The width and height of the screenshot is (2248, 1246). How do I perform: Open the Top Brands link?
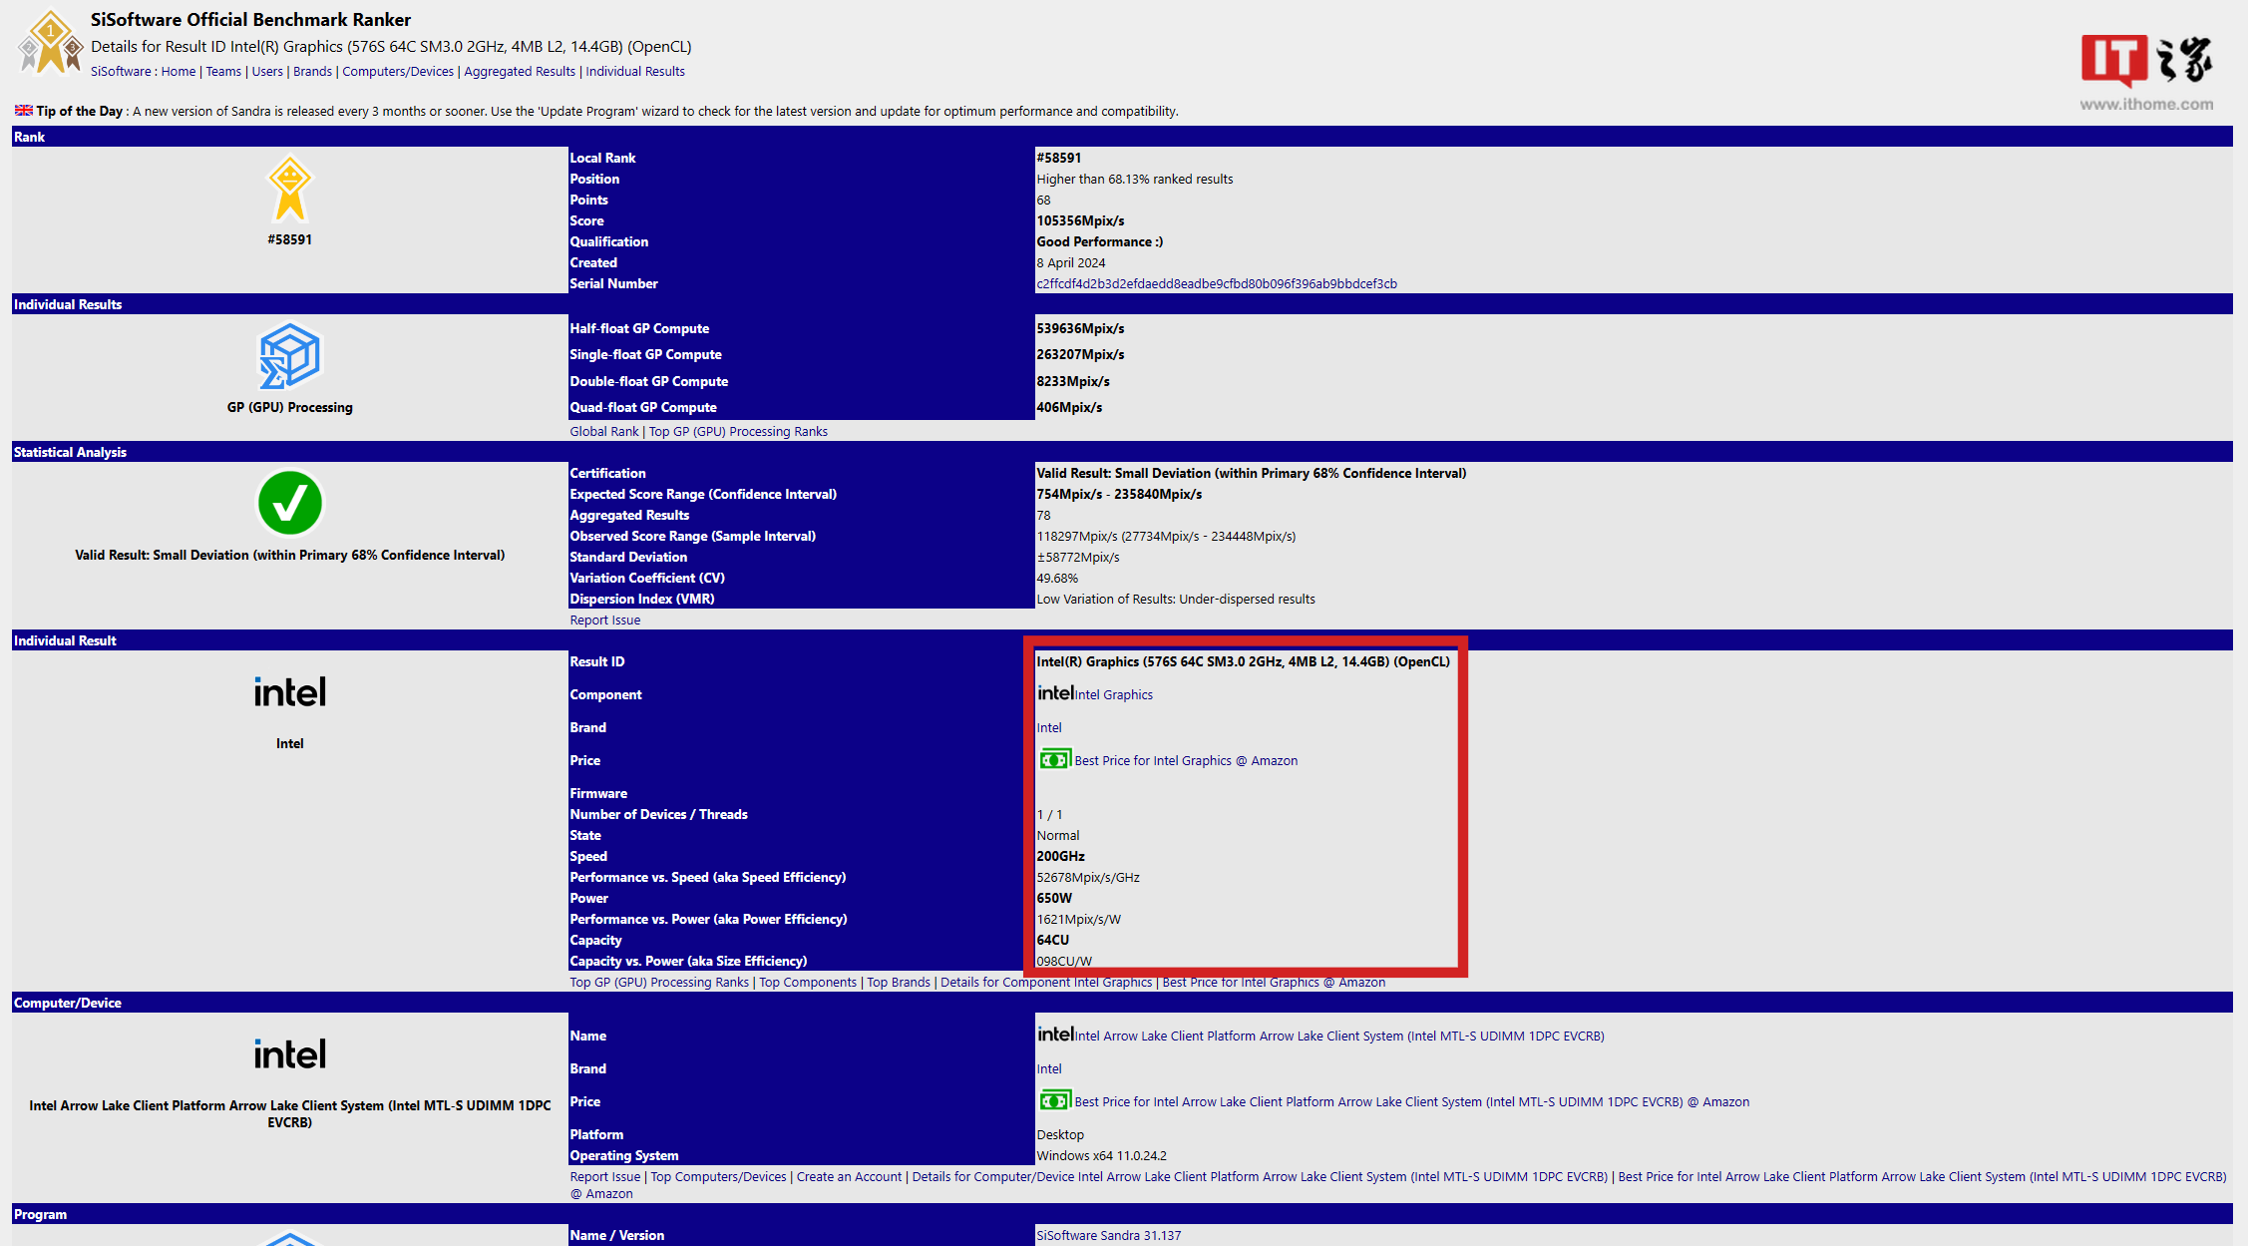coord(899,983)
